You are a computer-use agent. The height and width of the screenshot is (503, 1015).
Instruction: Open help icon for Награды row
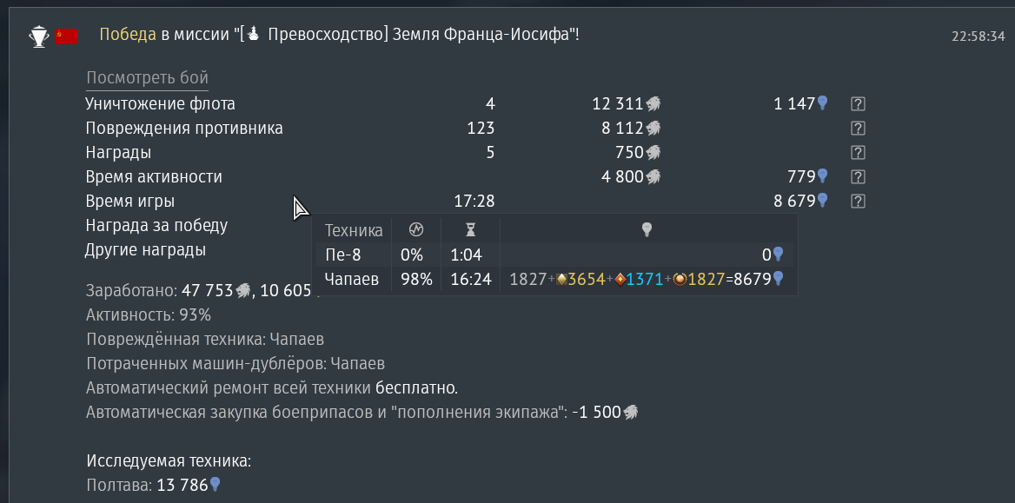(x=858, y=153)
